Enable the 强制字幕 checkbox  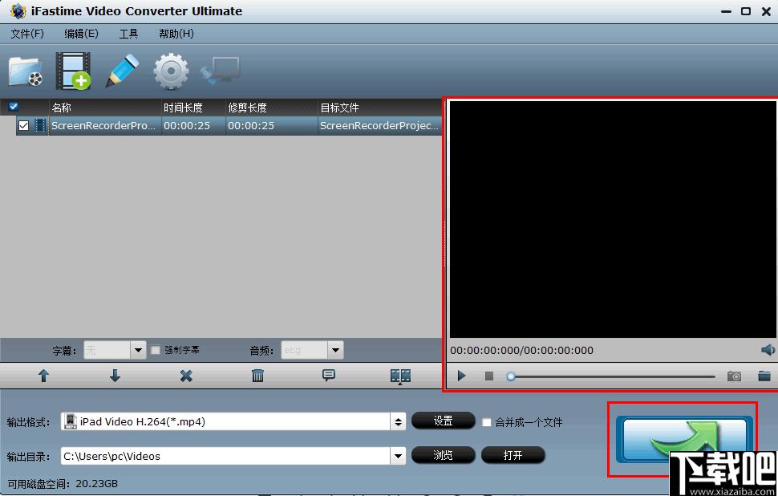point(156,350)
